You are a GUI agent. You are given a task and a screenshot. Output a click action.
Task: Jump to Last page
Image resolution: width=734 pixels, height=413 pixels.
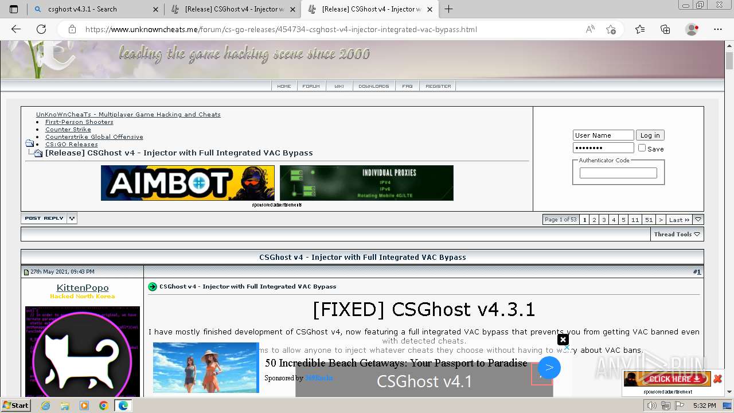[679, 220]
